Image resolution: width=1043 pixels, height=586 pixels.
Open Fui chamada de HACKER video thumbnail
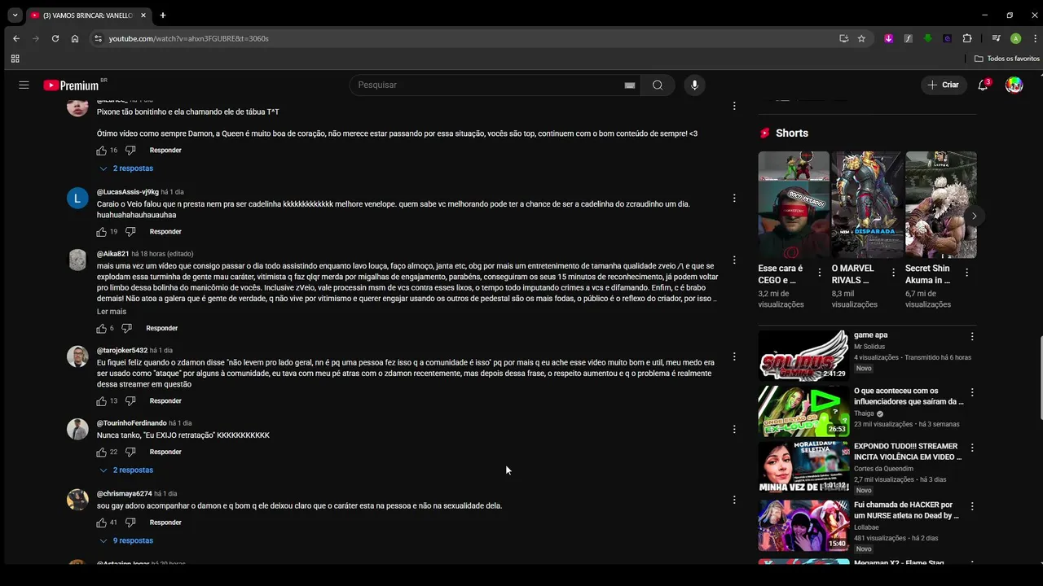[x=803, y=525]
